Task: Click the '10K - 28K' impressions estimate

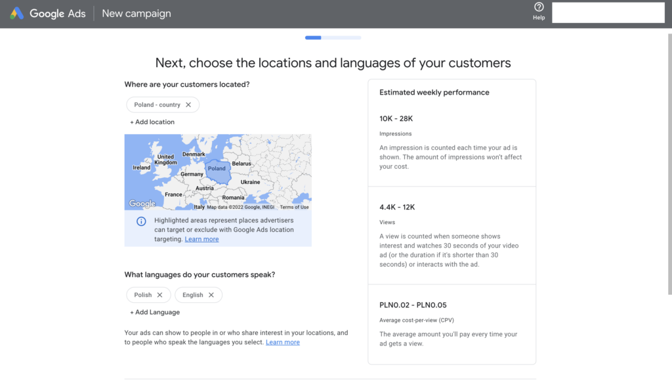Action: pos(396,119)
